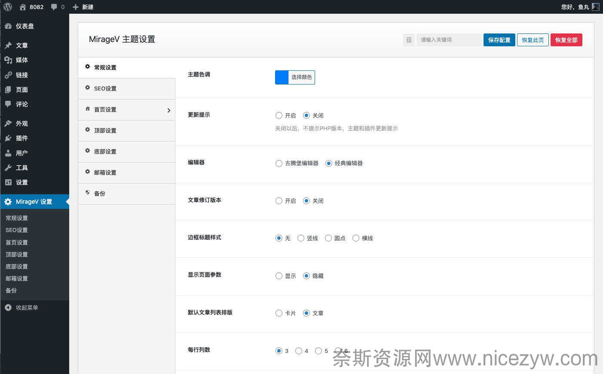Click the shield icon next to 备份 tab
Screen dimensions: 603x374
coord(87,193)
